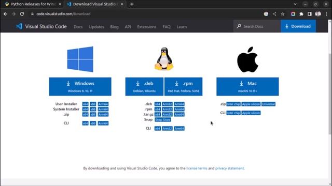Download Linux CLI x64 build

point(158,129)
